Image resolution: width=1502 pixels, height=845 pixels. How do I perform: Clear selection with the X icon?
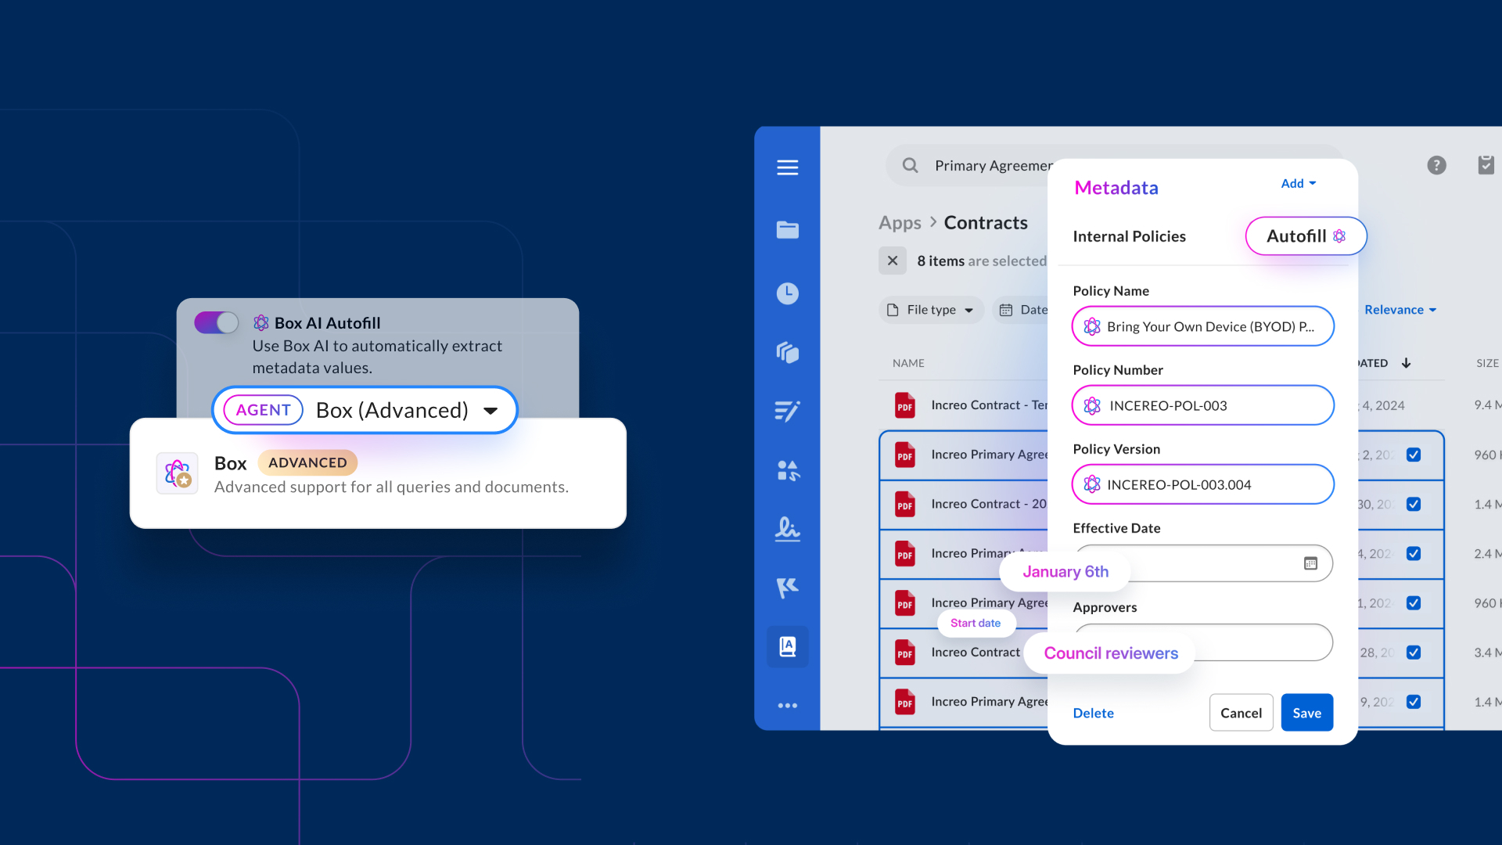click(893, 261)
